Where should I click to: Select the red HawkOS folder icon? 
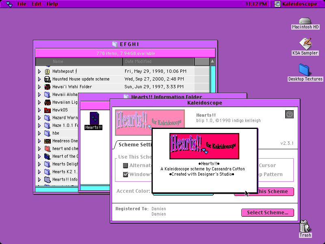pos(47,110)
